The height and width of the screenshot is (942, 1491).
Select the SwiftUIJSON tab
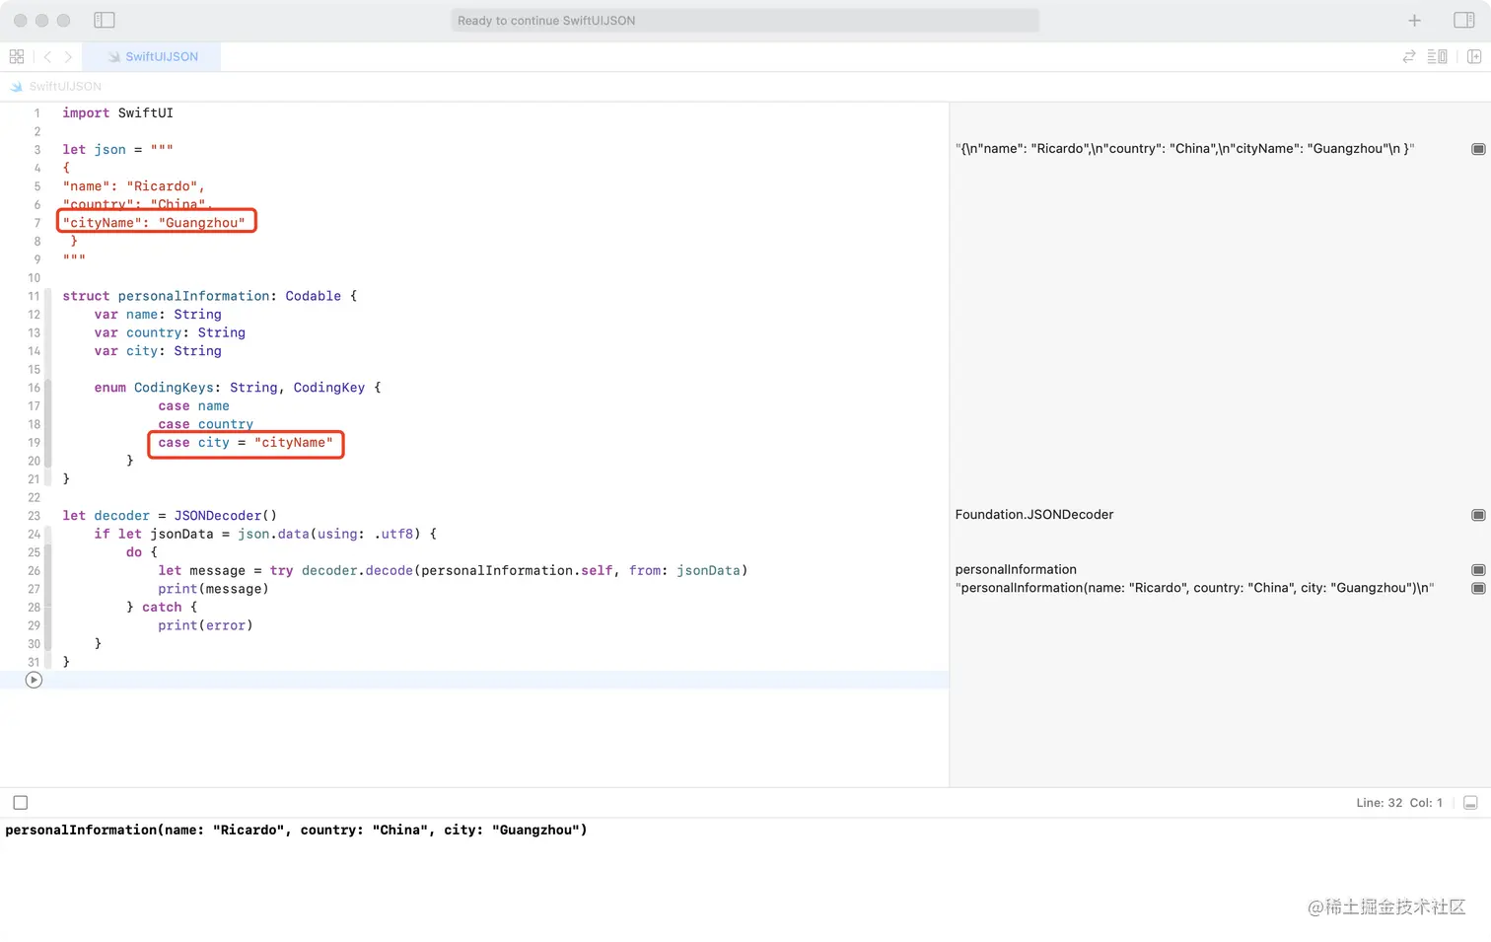(152, 56)
